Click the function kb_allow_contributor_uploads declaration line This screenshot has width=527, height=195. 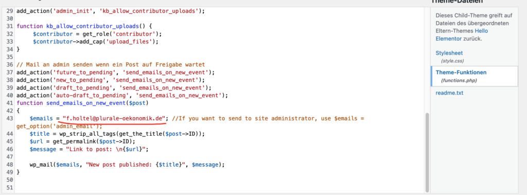[x=84, y=26]
